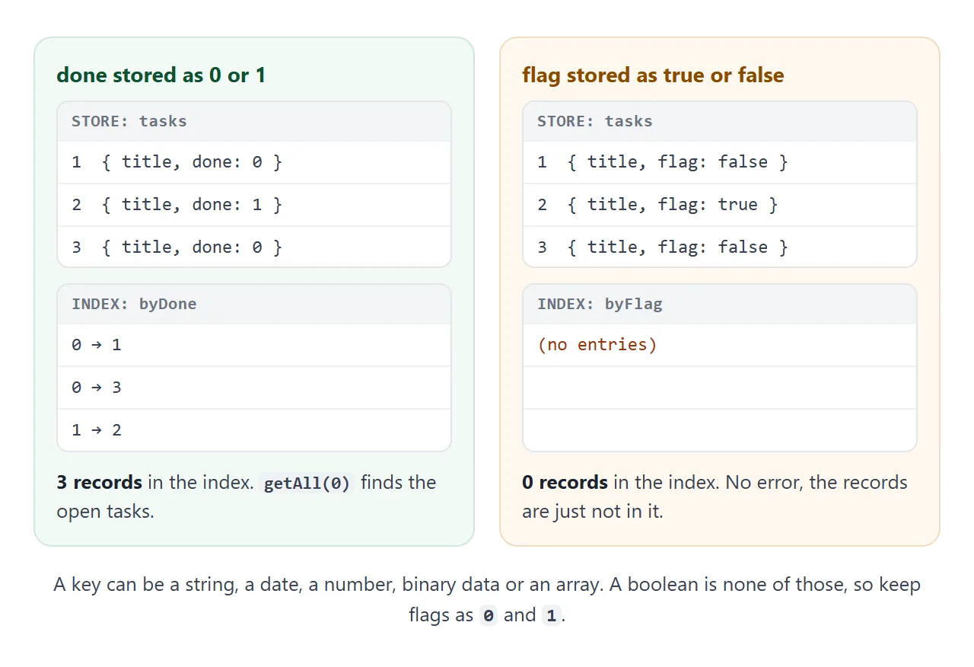The image size is (974, 667).
Task: Select the 'INDEX: byFlag' header
Action: [x=720, y=304]
